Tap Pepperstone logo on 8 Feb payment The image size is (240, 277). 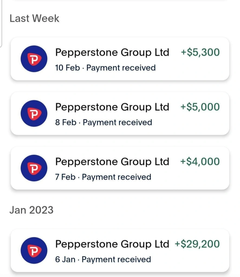34,113
